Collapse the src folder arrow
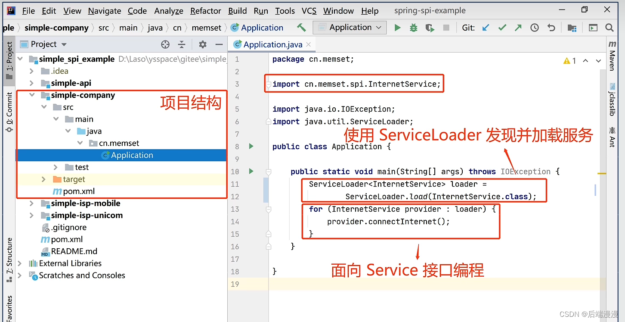The height and width of the screenshot is (322, 625). click(x=44, y=107)
